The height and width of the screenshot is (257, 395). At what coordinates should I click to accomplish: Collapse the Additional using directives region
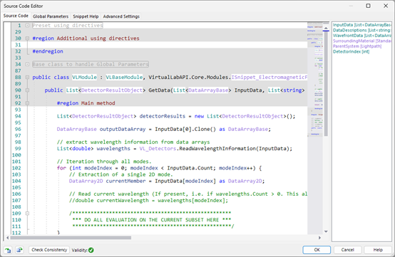pyautogui.click(x=27, y=38)
